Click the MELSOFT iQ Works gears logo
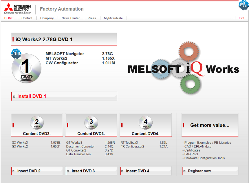 [184, 69]
